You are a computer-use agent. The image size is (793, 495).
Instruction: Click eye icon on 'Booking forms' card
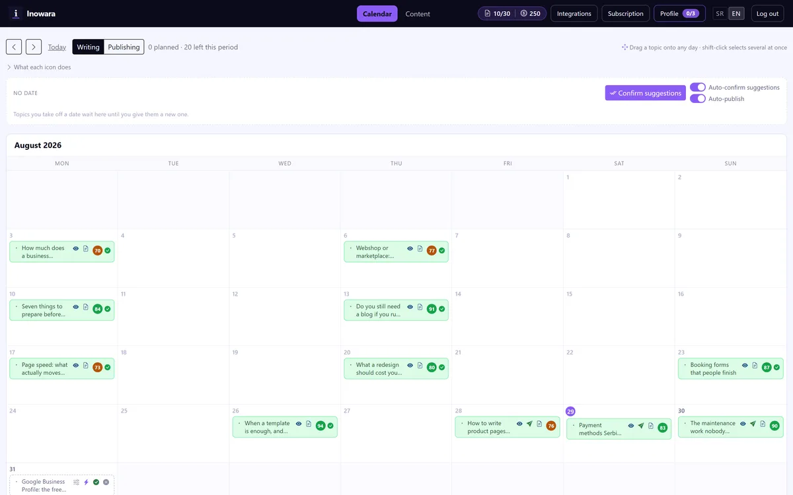745,366
